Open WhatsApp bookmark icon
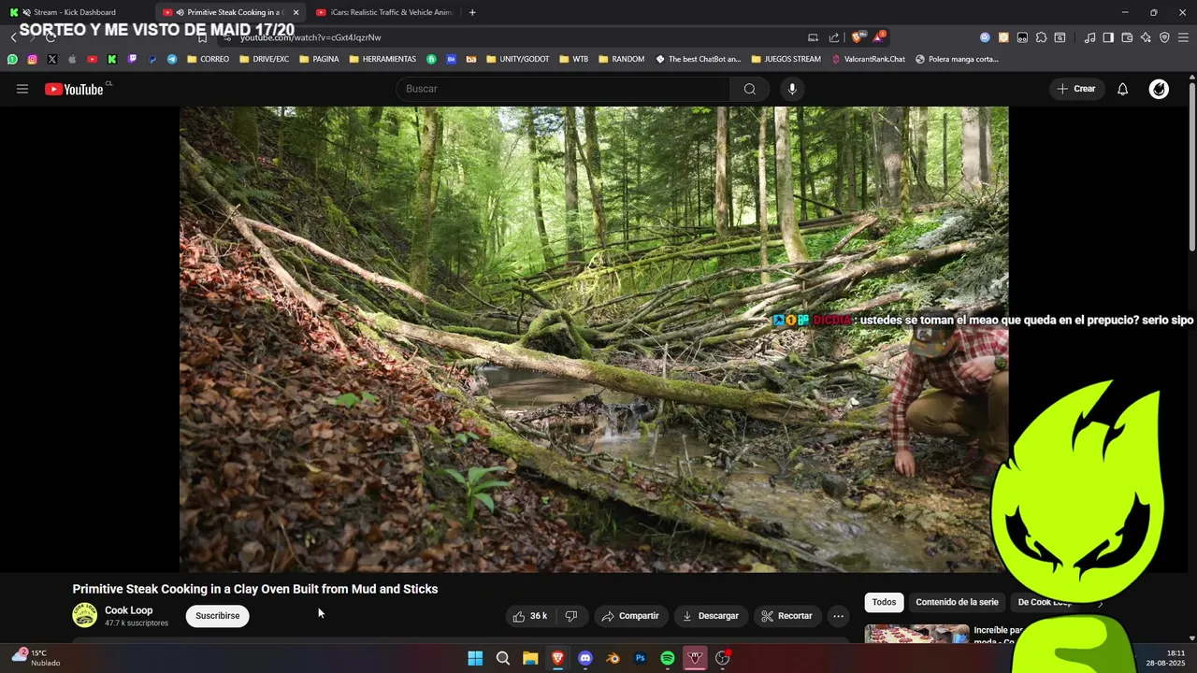The width and height of the screenshot is (1197, 673). (12, 59)
